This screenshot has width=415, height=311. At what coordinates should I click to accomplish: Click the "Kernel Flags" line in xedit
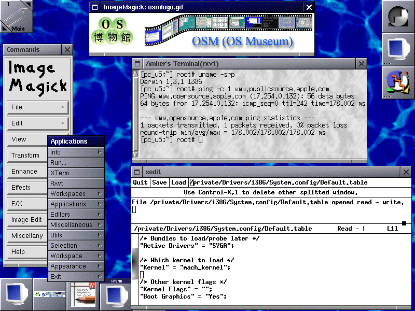pos(176,289)
